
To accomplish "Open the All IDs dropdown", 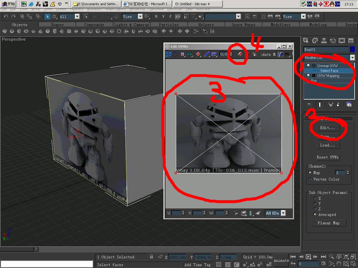I will (283, 213).
